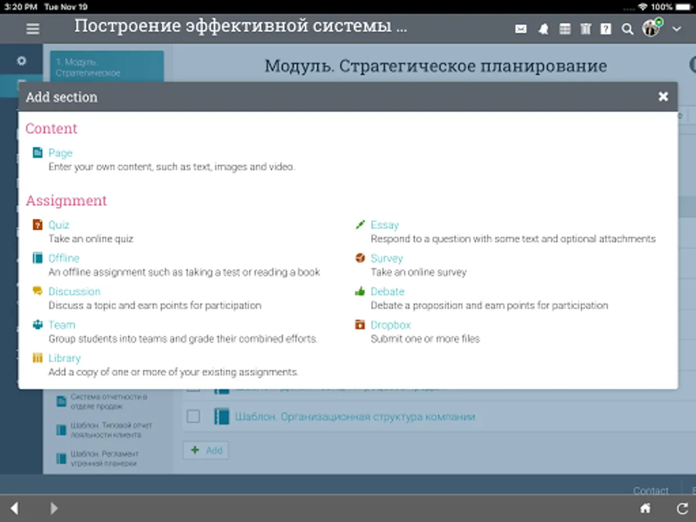Click the Assignment heading
The image size is (696, 522).
(x=66, y=201)
